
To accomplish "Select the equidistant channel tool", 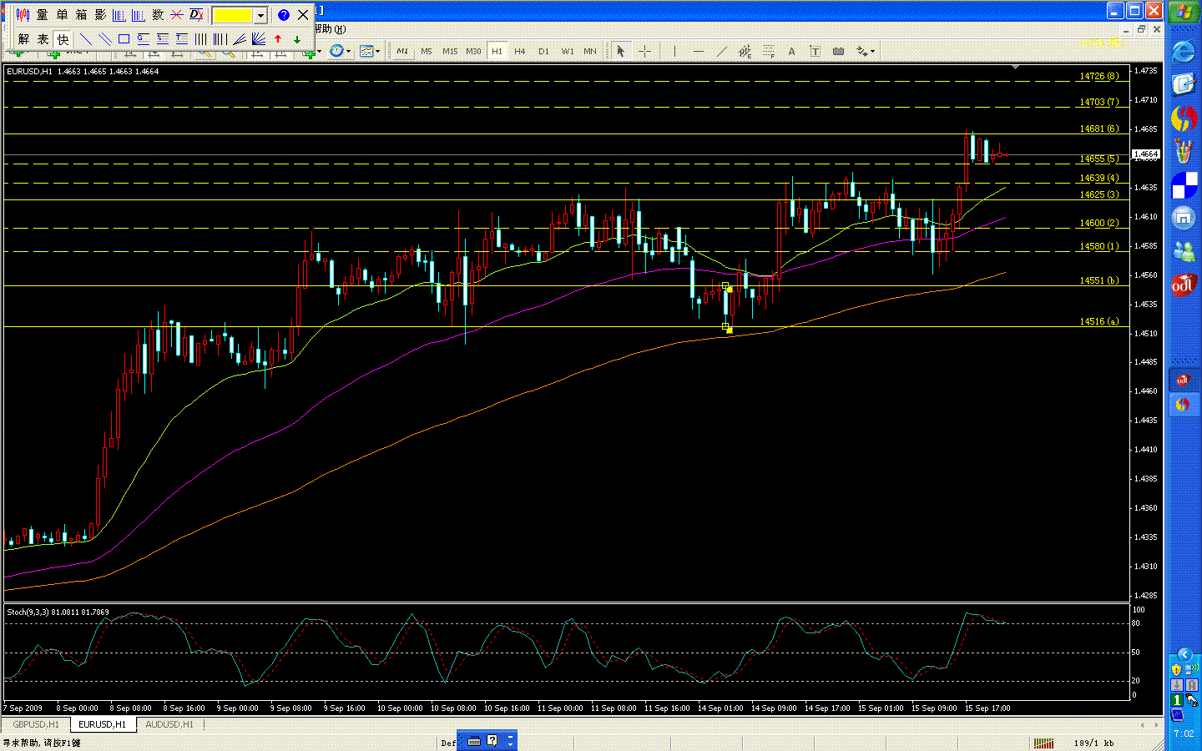I will point(745,52).
